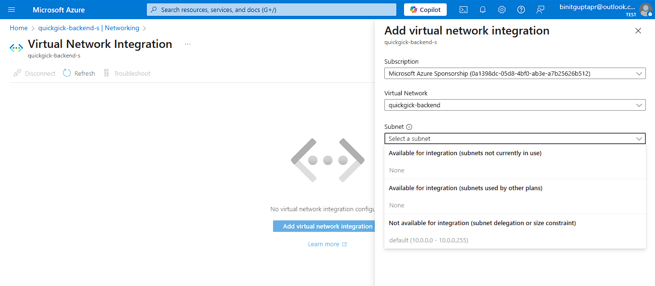This screenshot has height=286, width=655.
Task: Click the Subnet info icon
Action: pyautogui.click(x=409, y=127)
